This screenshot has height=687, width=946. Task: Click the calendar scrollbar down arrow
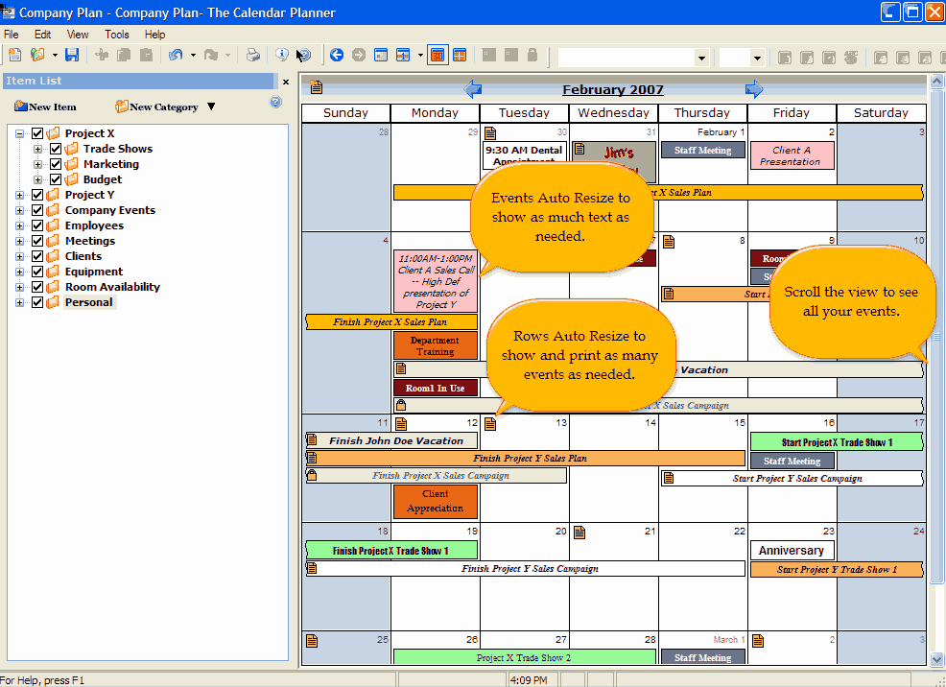[x=936, y=658]
